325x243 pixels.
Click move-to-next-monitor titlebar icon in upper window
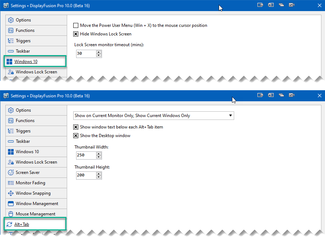(x=260, y=5)
